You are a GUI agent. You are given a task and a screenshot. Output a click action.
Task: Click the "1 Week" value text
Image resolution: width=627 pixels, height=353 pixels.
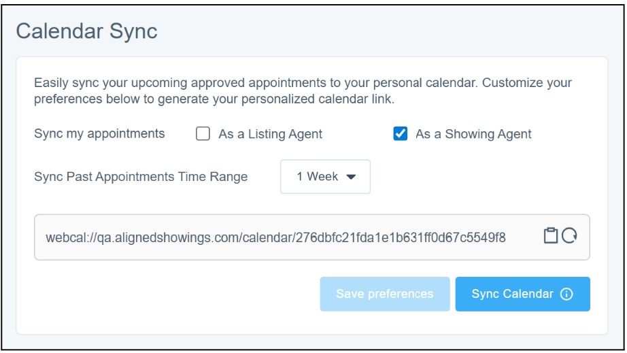click(317, 177)
